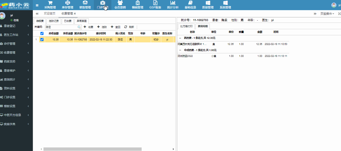Open 系统管理 system module icon
Image resolution: width=341 pixels, height=151 pixels.
pos(225,3)
